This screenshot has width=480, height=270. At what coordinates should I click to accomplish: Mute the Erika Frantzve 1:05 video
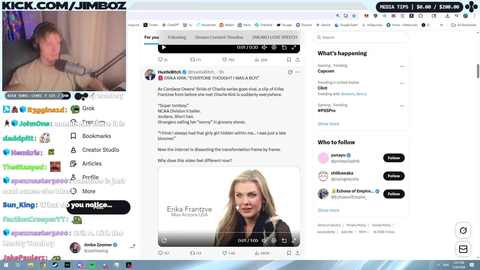coord(264,240)
